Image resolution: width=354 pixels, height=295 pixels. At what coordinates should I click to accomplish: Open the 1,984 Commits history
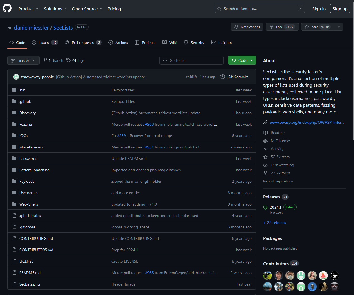[x=234, y=77]
